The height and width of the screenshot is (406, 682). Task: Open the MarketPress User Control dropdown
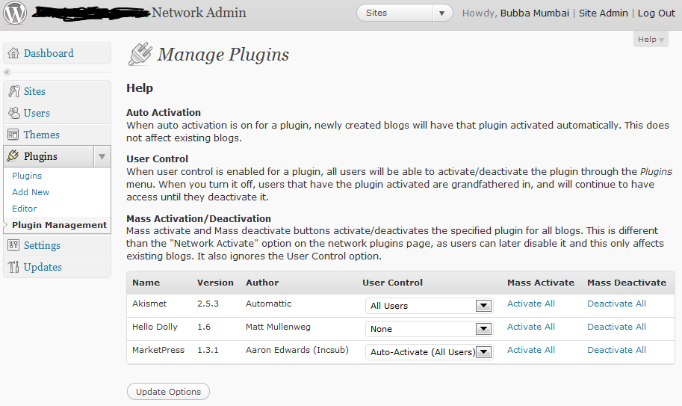[429, 352]
